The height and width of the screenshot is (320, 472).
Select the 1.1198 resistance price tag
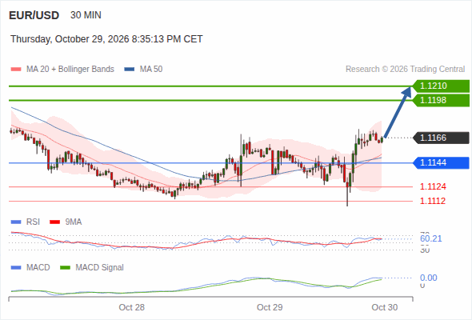pyautogui.click(x=441, y=100)
